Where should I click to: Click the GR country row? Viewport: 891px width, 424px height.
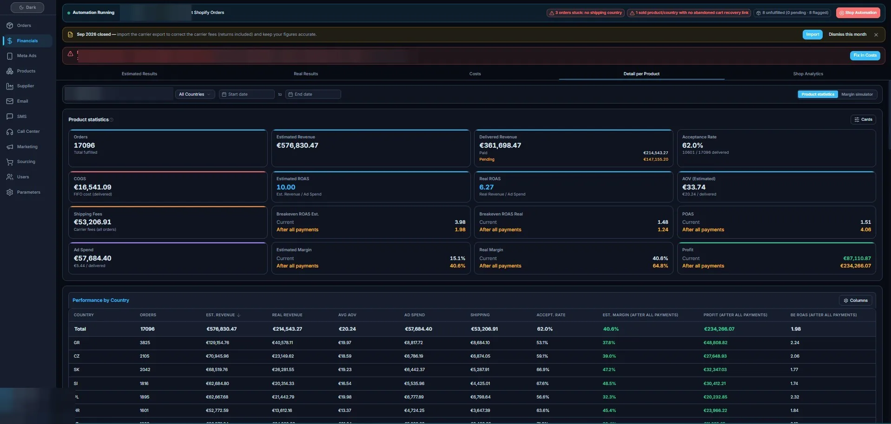pos(472,343)
